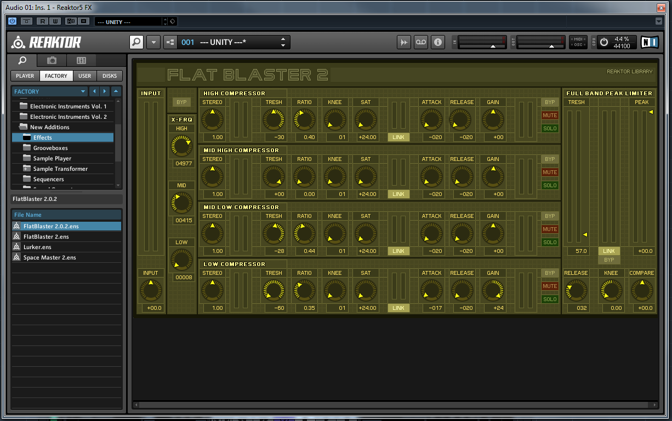Click the Low Compressor GAIN knob
This screenshot has height=421, width=672.
pyautogui.click(x=493, y=290)
